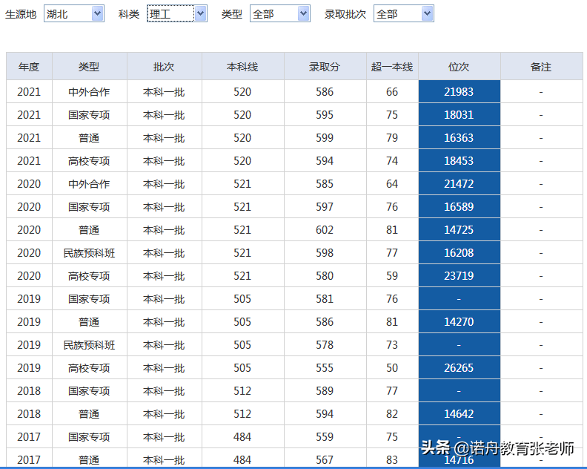Screen dimensions: 587x469
Task: Click the 批次 column header
Action: click(x=164, y=67)
